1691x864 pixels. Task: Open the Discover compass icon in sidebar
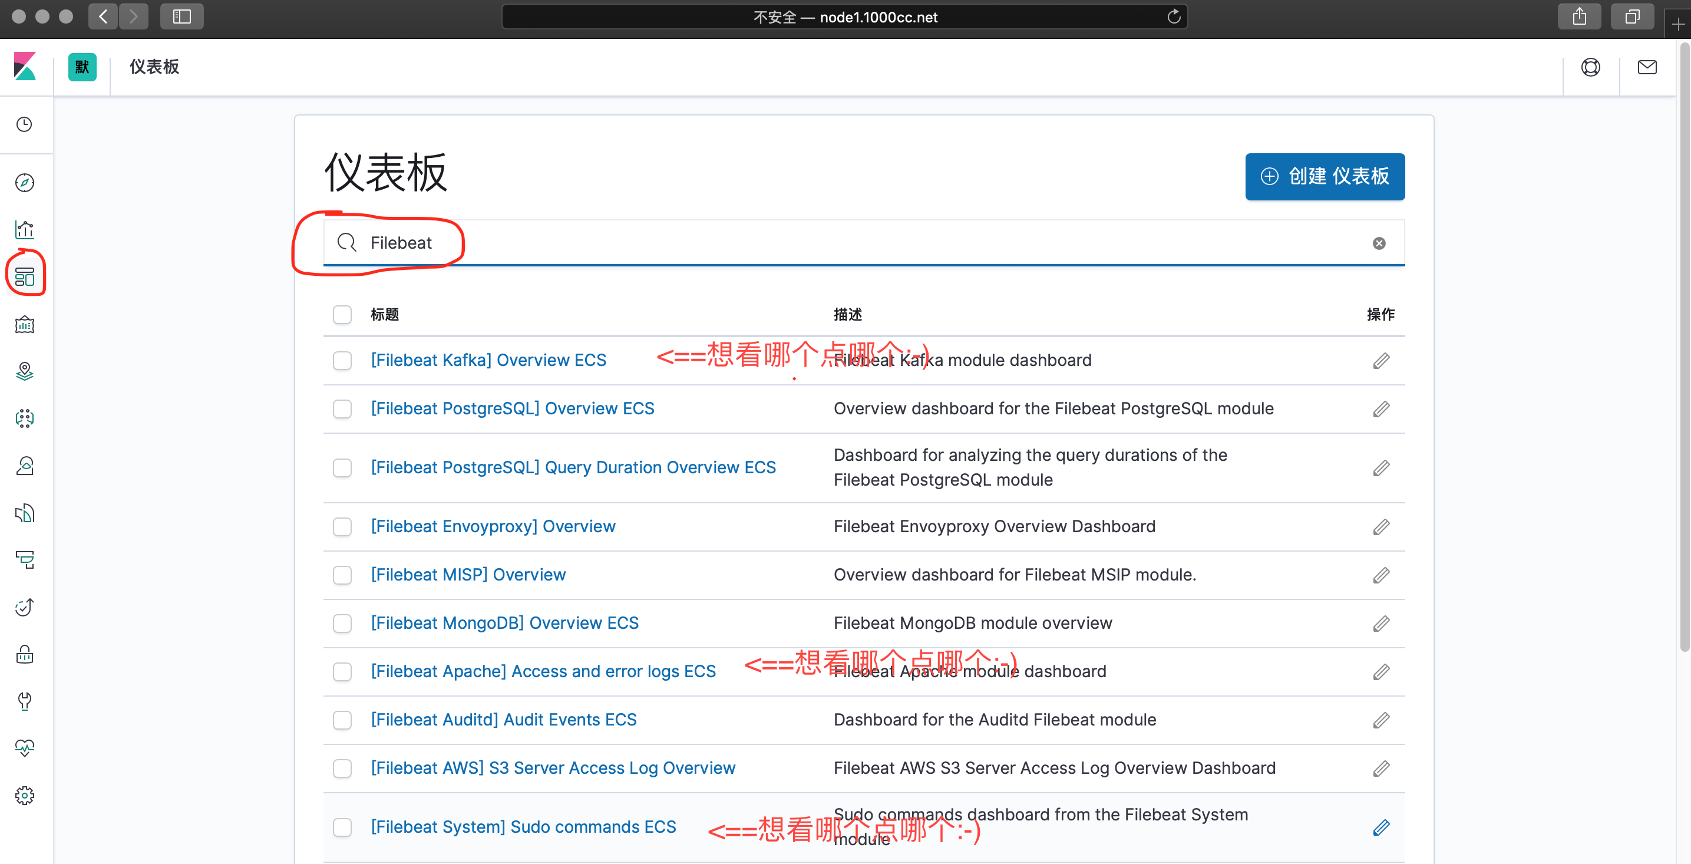tap(24, 183)
